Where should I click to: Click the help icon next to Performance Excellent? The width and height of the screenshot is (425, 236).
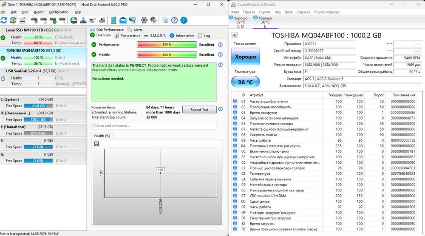tap(220, 45)
